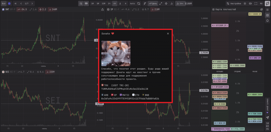This screenshot has width=271, height=132.
Task: Click BTCDOM 1M density tag
Action: coord(220,25)
